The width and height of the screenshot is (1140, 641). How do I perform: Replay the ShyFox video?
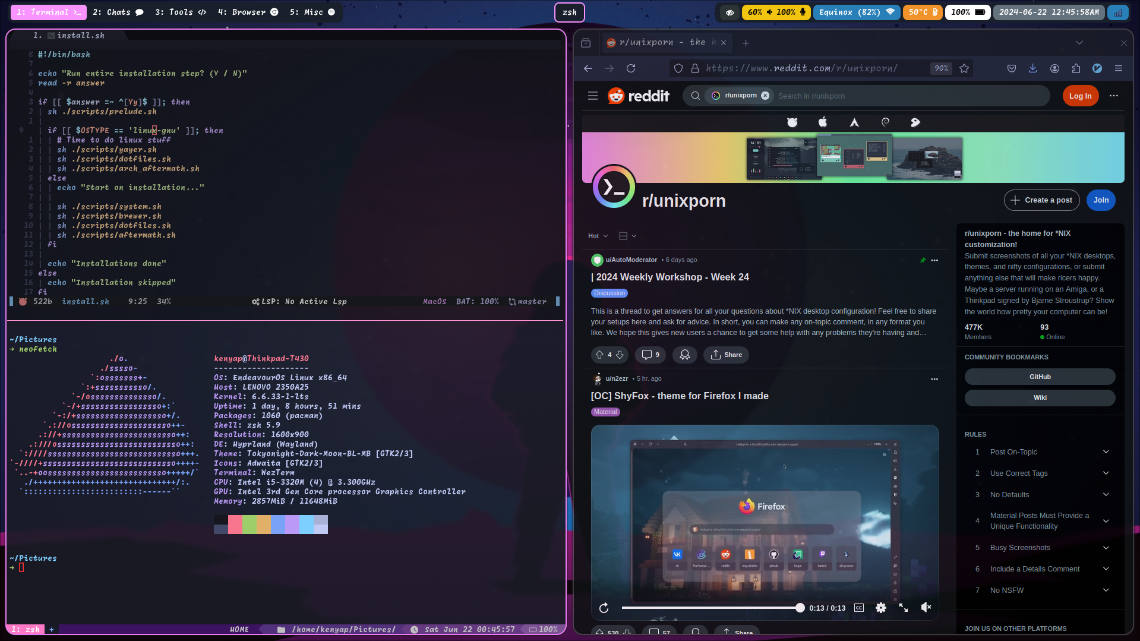(x=604, y=608)
